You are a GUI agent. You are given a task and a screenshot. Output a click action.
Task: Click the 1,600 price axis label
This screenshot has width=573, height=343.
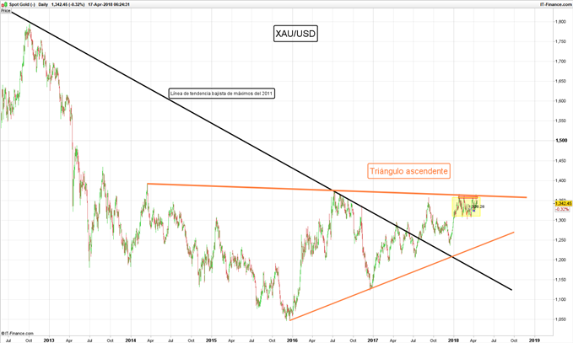[561, 101]
